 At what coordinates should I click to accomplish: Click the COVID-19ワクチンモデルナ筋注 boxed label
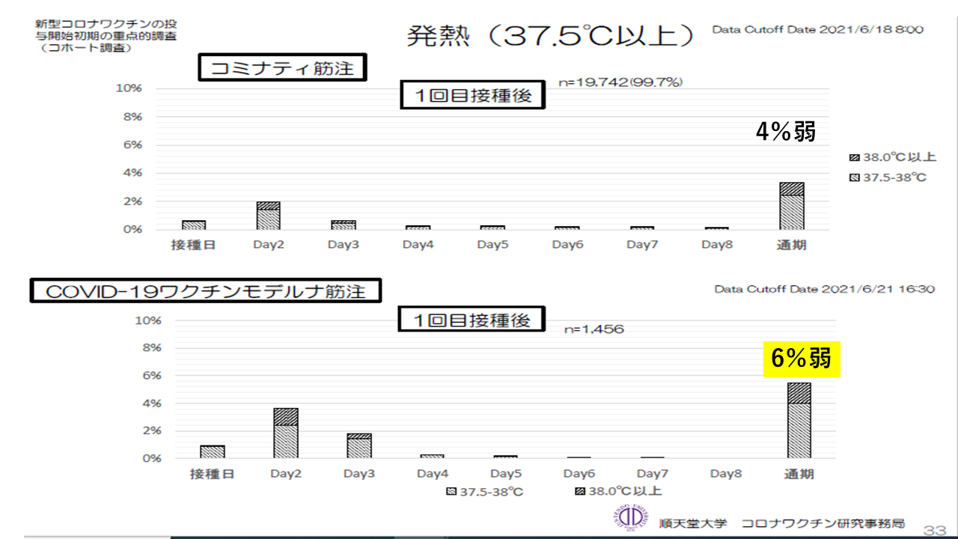click(x=205, y=291)
